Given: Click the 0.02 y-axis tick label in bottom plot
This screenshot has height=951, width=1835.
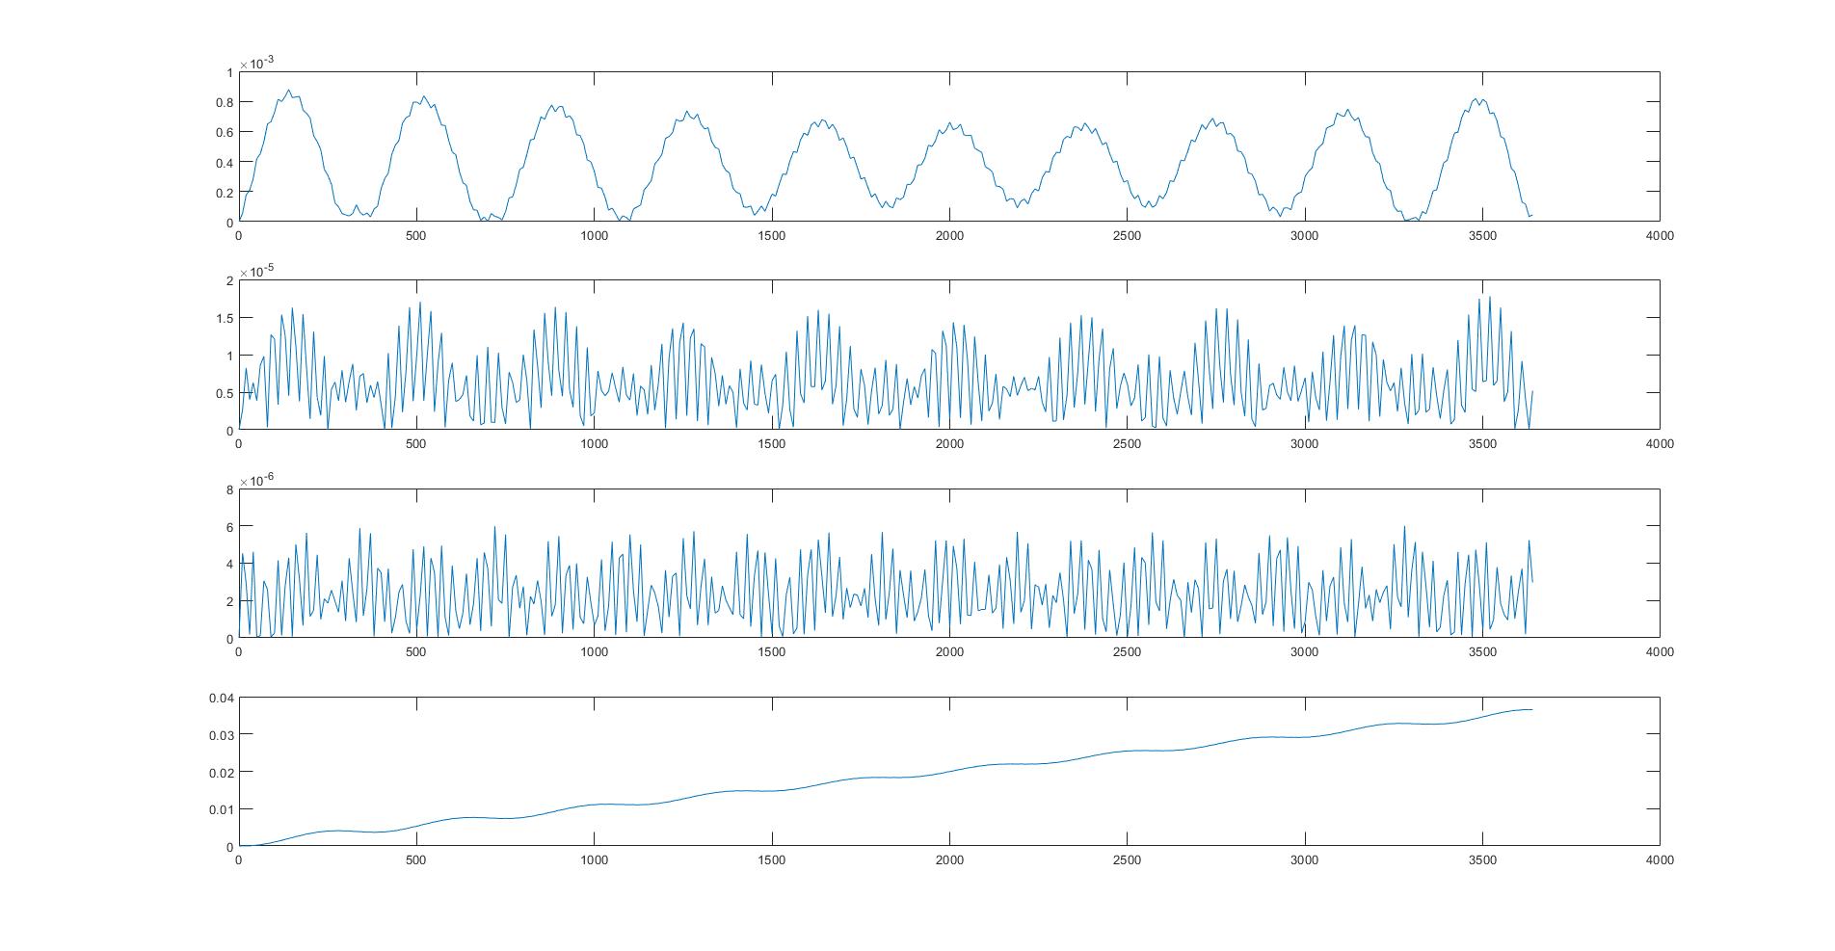Looking at the screenshot, I should (x=222, y=773).
